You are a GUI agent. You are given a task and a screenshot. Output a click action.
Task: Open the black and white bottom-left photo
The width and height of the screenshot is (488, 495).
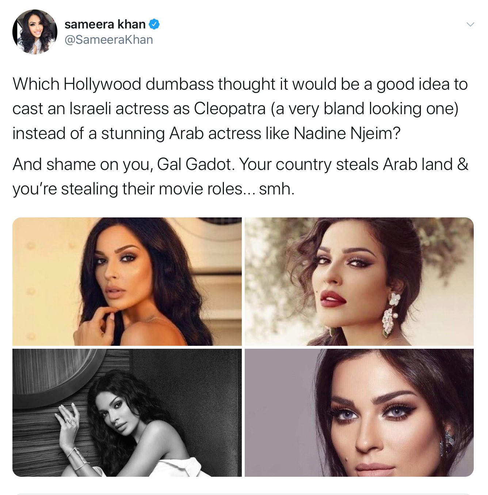[127, 413]
